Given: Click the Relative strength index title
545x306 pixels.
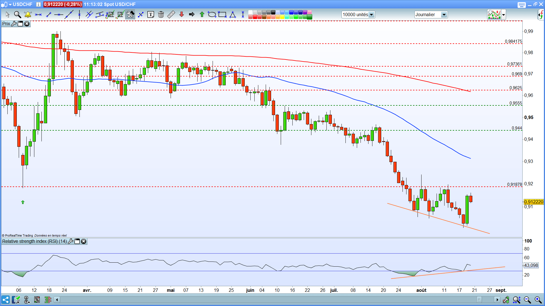Looking at the screenshot, I should [x=34, y=241].
